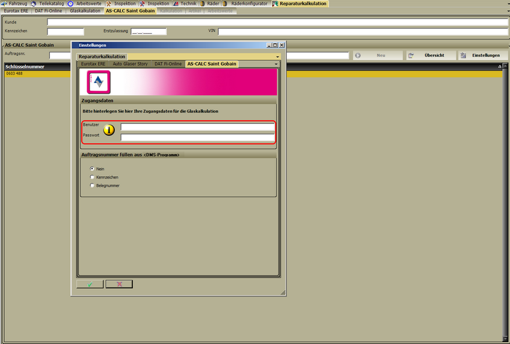The height and width of the screenshot is (344, 510).
Task: Select the Belegnummer radio button
Action: (92, 185)
